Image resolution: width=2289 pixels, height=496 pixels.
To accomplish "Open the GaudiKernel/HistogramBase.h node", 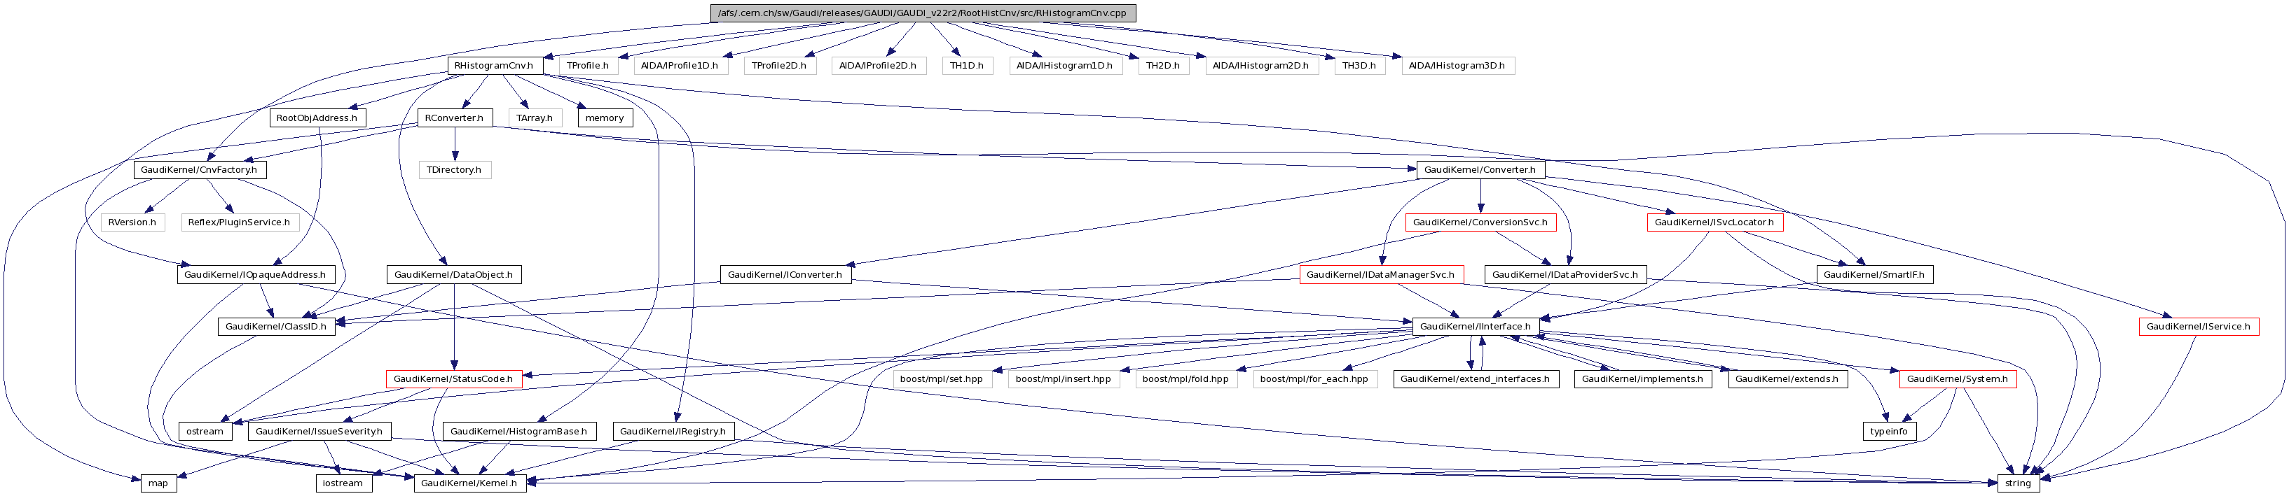I will (x=519, y=432).
